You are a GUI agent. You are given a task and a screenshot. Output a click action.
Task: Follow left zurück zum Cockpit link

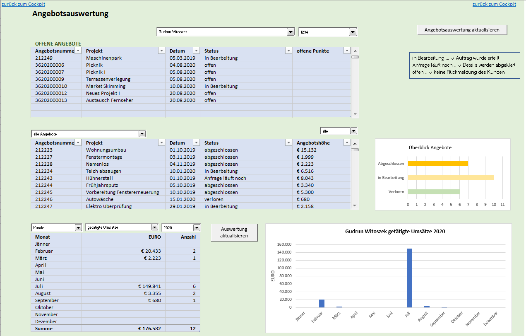click(x=24, y=4)
